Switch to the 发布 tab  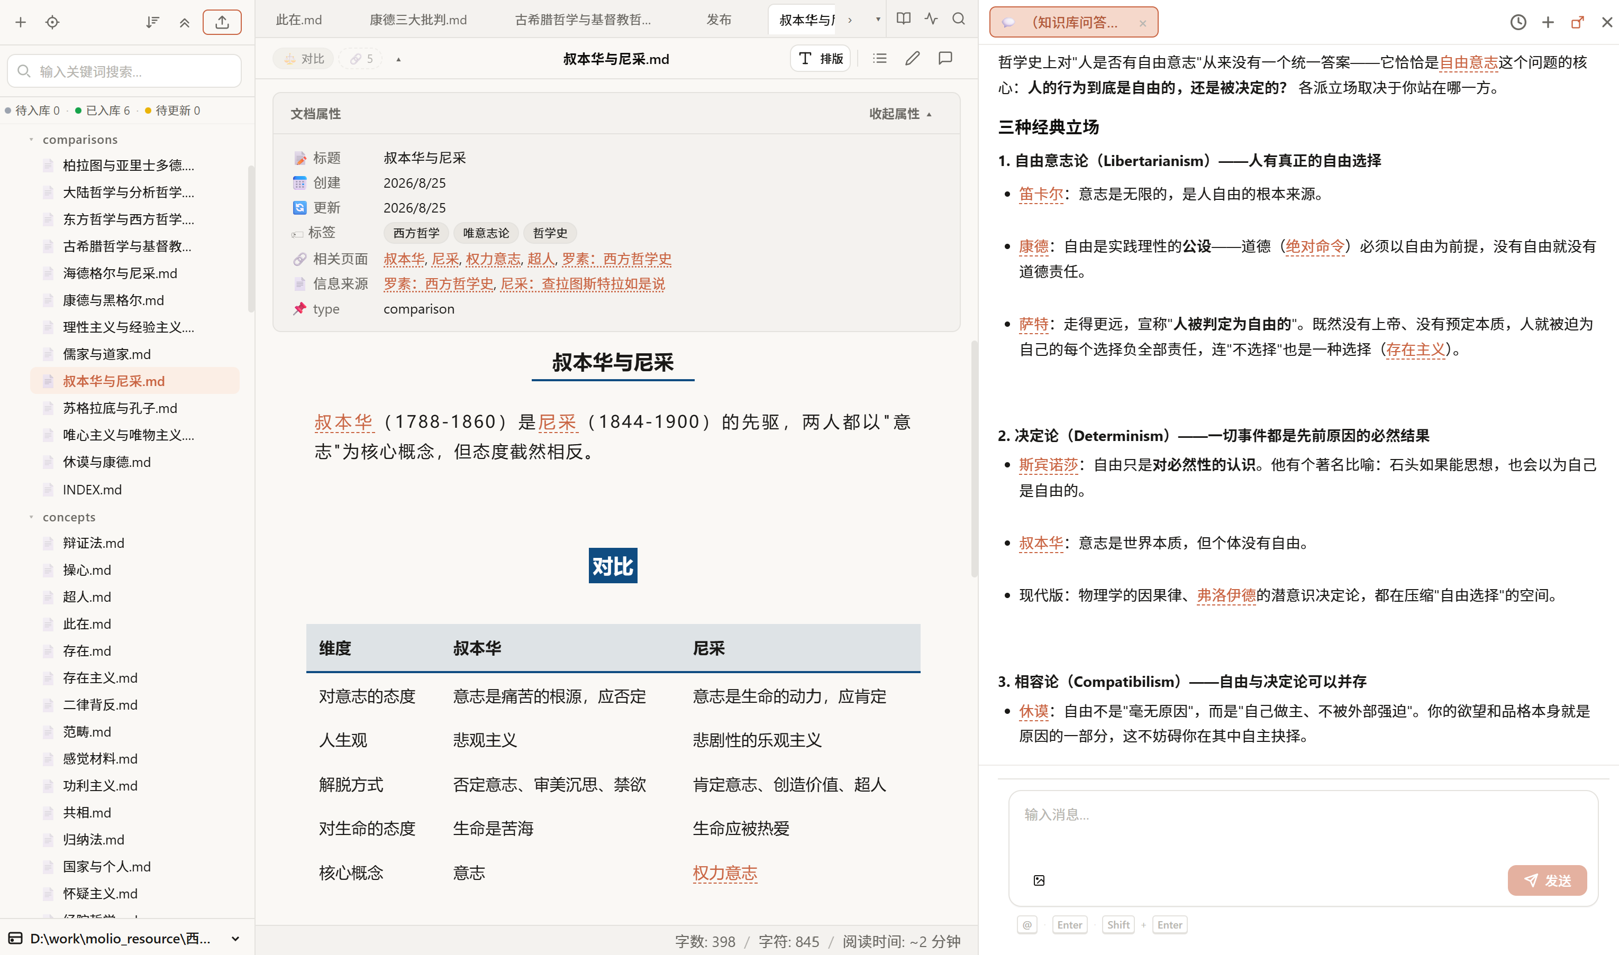pyautogui.click(x=718, y=20)
